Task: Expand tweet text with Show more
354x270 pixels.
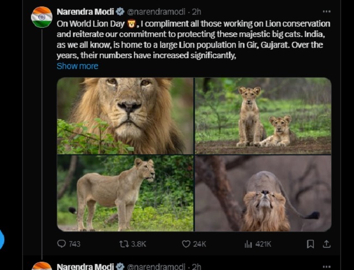Action: tap(77, 66)
